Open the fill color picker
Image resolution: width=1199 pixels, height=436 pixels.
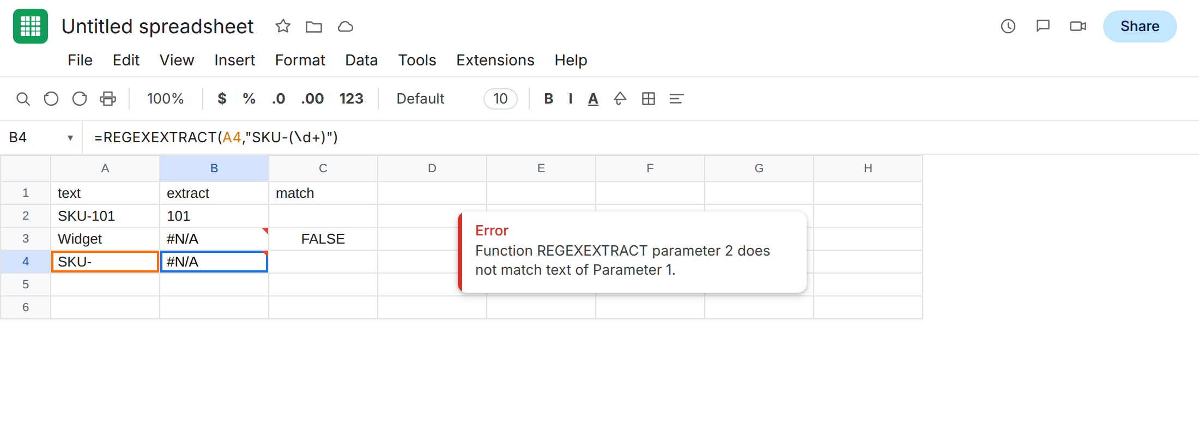tap(620, 99)
